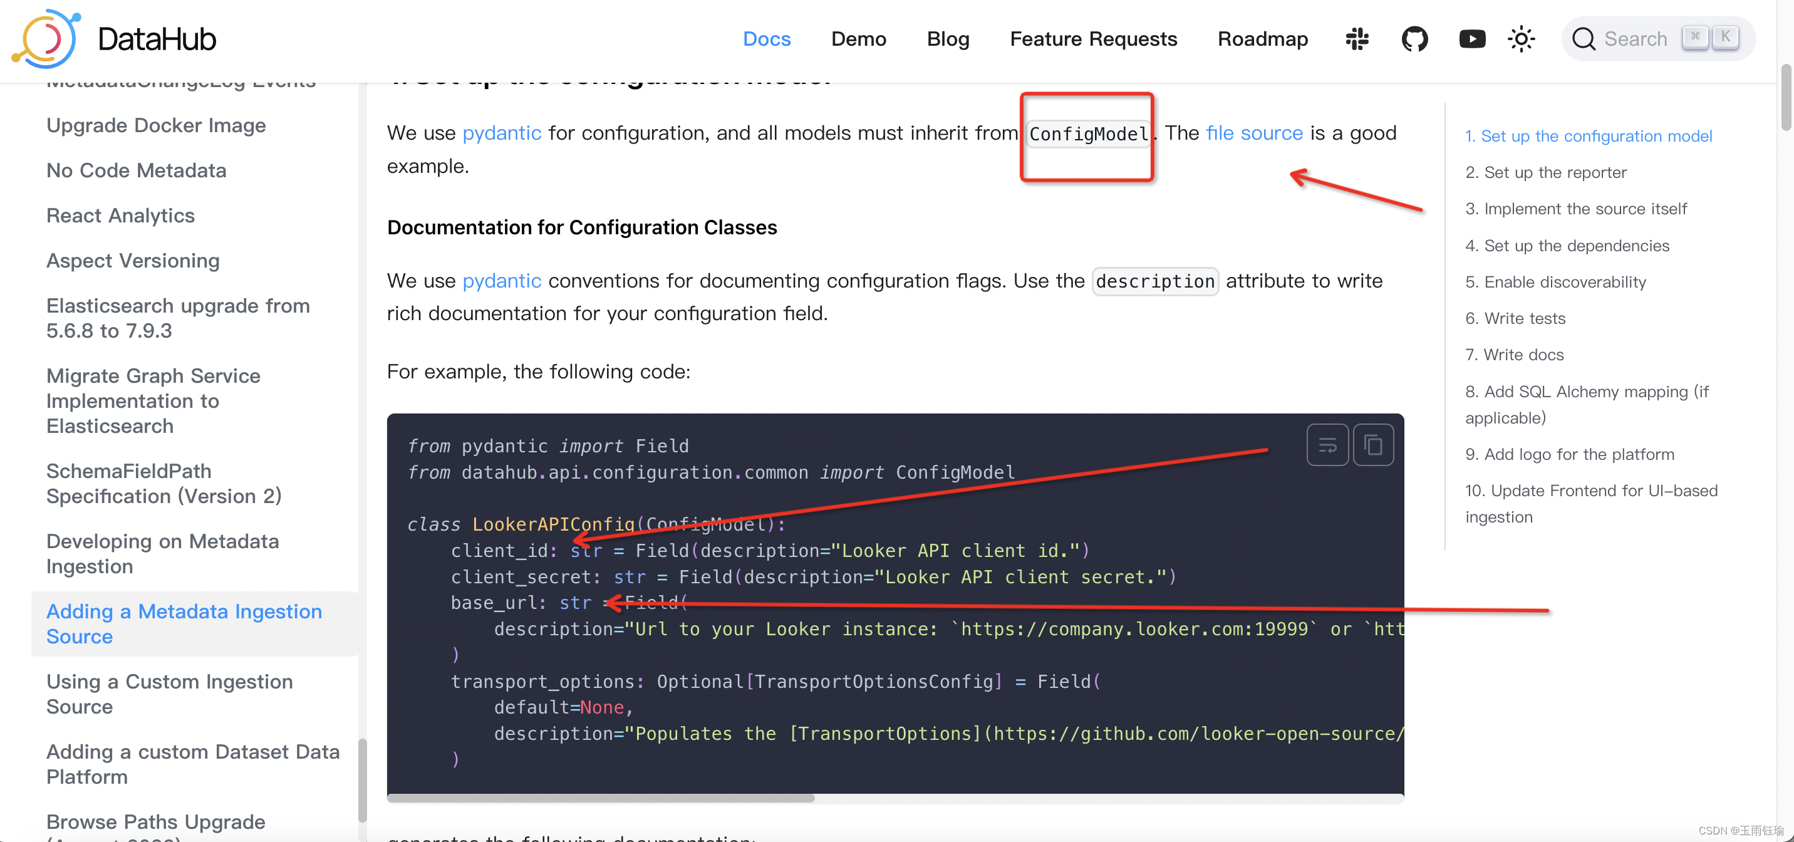Click the search magnifier icon

[1584, 39]
